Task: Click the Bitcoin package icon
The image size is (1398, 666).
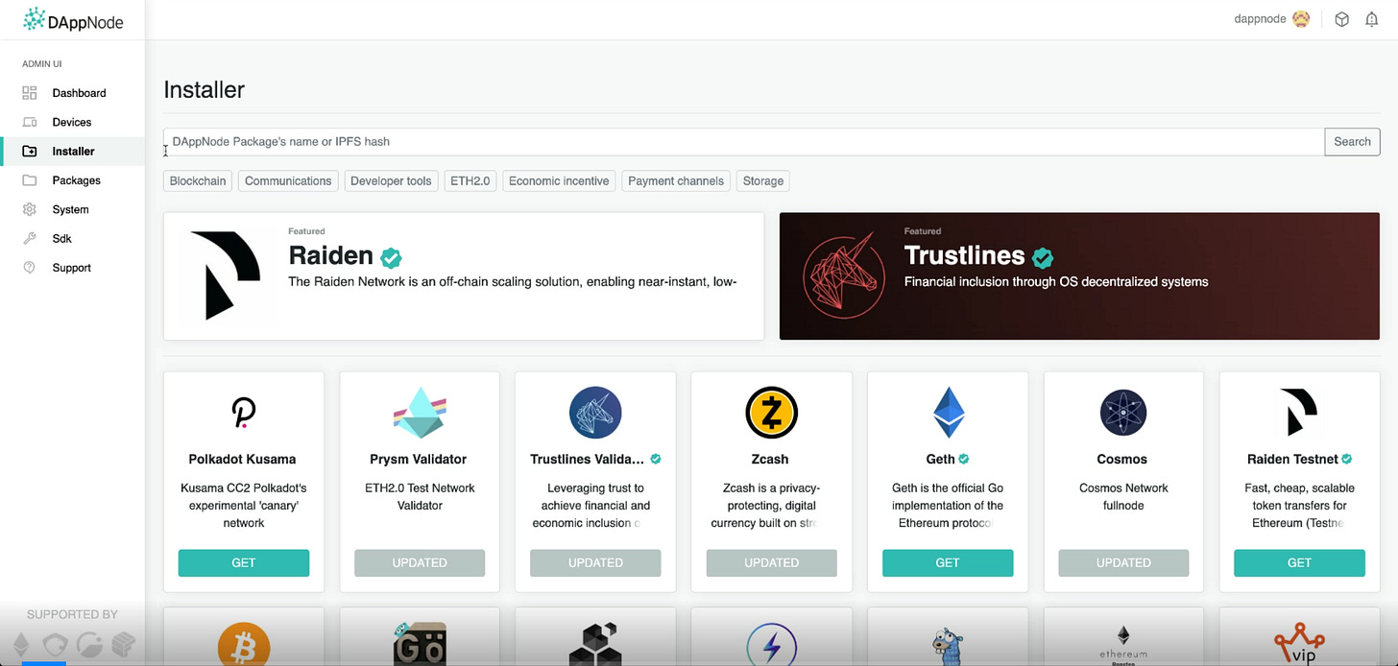Action: pyautogui.click(x=244, y=645)
